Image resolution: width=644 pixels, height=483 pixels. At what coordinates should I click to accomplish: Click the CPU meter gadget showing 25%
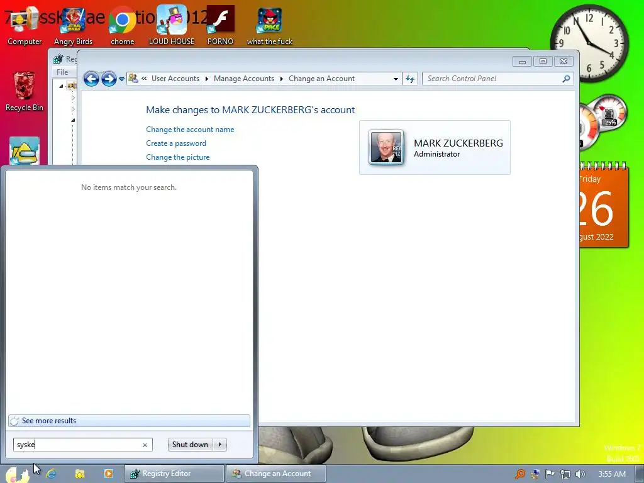tap(609, 113)
